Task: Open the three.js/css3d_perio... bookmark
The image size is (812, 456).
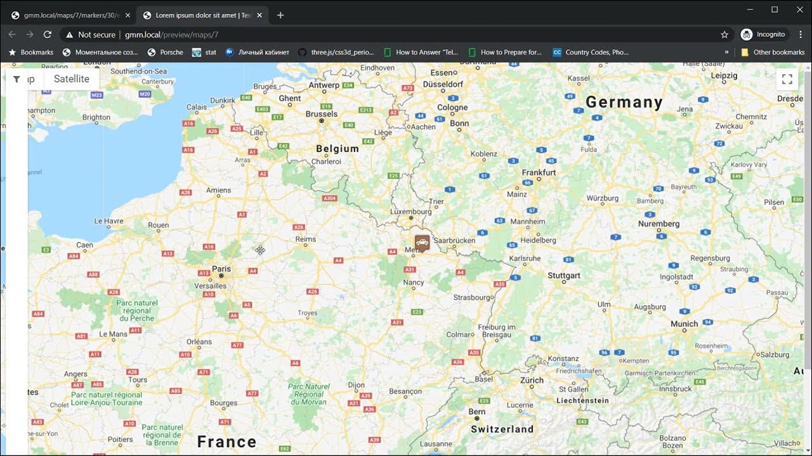Action: click(x=336, y=52)
